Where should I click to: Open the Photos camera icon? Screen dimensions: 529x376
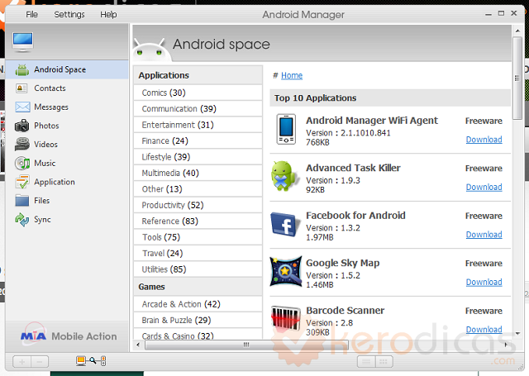(x=22, y=126)
